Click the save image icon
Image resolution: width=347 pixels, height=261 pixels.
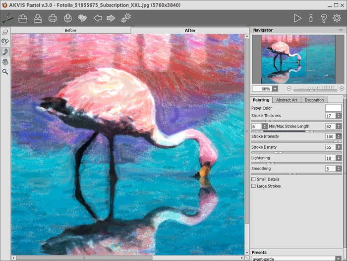coord(38,18)
